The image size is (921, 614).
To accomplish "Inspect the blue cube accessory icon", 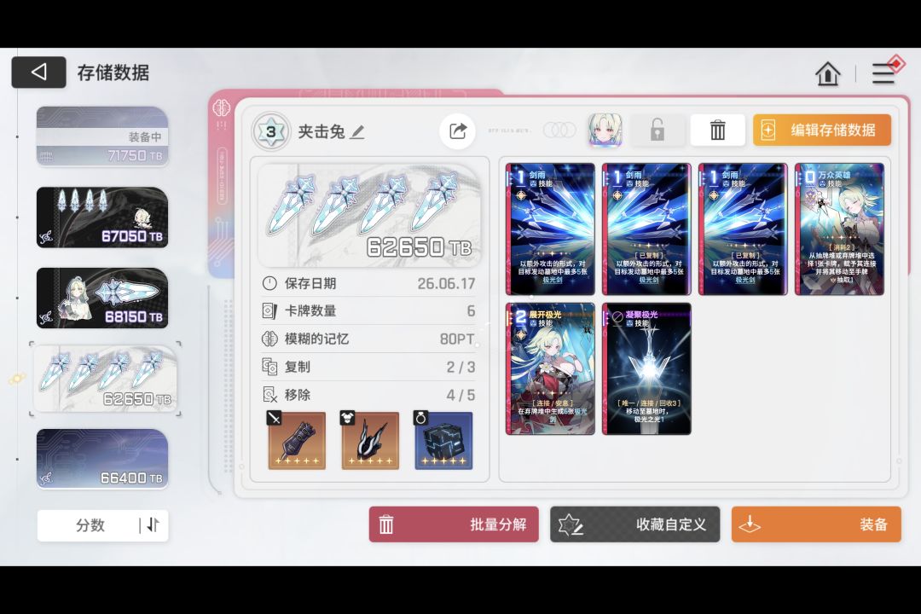I will coord(443,440).
